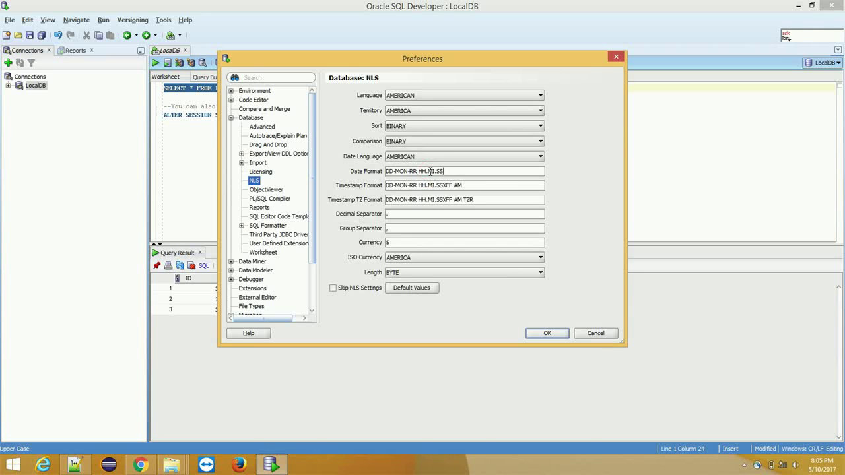Print the query result

click(x=168, y=265)
